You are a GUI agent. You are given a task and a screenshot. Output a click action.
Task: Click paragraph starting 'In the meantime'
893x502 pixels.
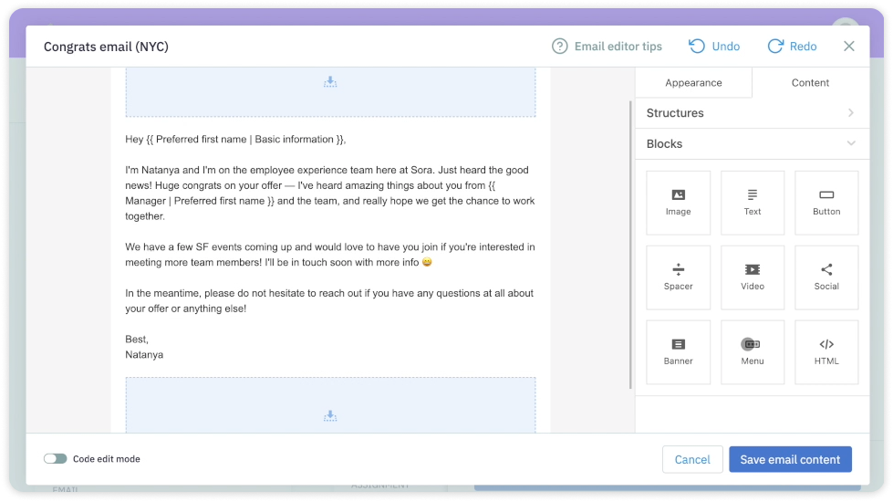click(x=330, y=301)
